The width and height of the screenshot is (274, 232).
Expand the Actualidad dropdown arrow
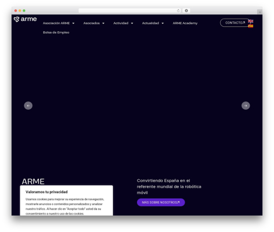163,23
